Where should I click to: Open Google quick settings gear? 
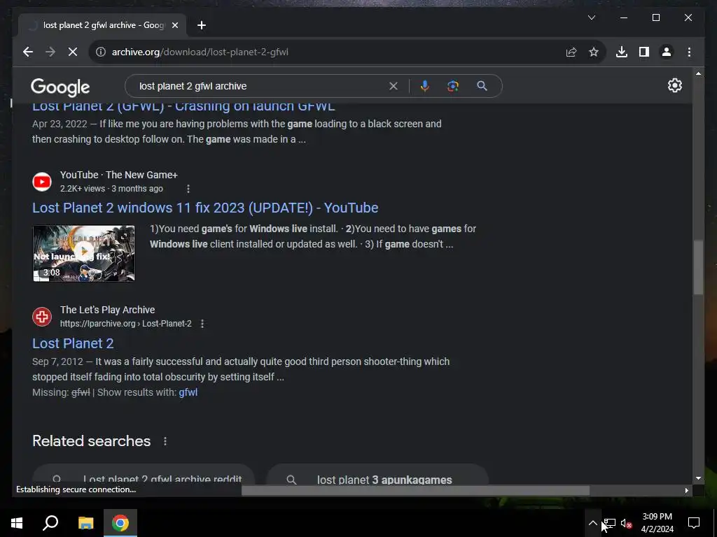pos(674,85)
